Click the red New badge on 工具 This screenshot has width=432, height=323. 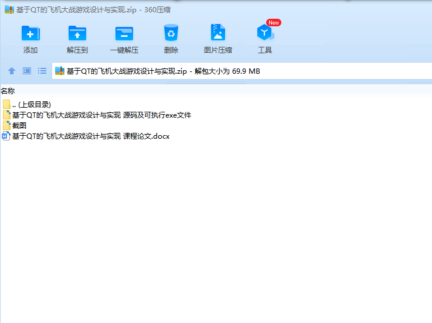click(x=274, y=23)
